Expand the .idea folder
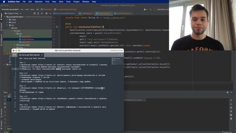Image resolution: width=236 pixels, height=133 pixels. click(7, 20)
